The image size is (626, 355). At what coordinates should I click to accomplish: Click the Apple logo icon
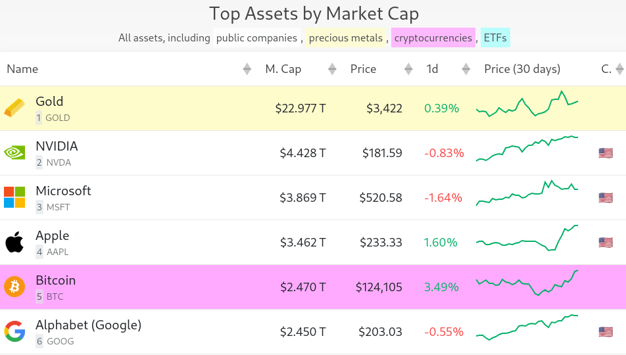tap(14, 242)
